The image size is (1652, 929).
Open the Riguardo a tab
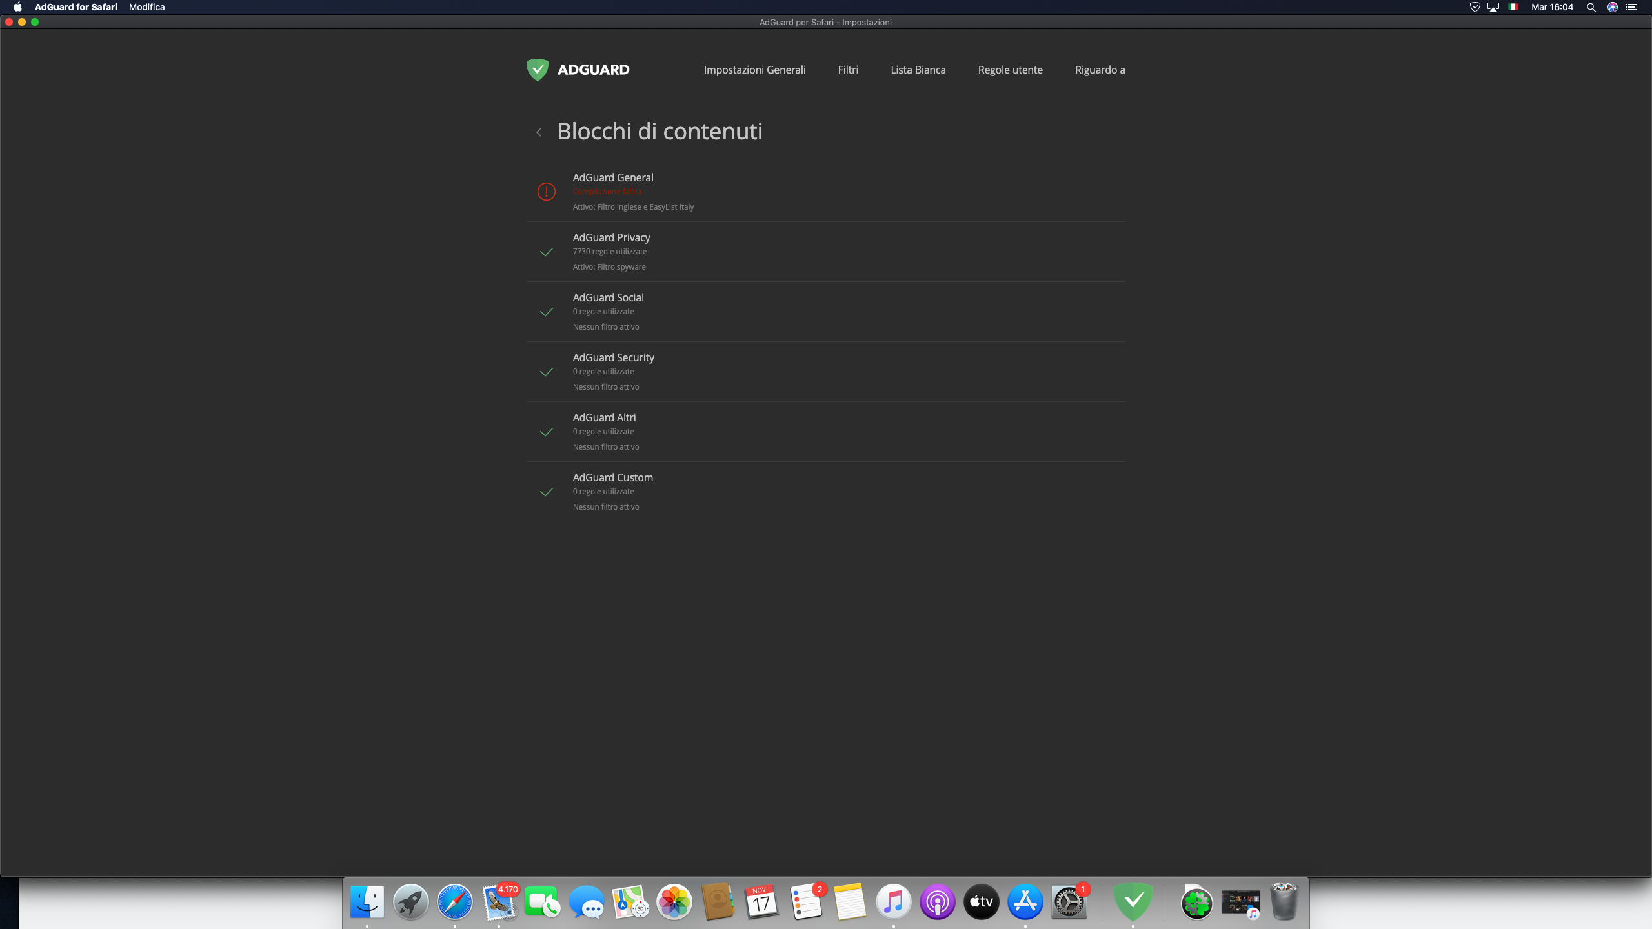(x=1100, y=70)
